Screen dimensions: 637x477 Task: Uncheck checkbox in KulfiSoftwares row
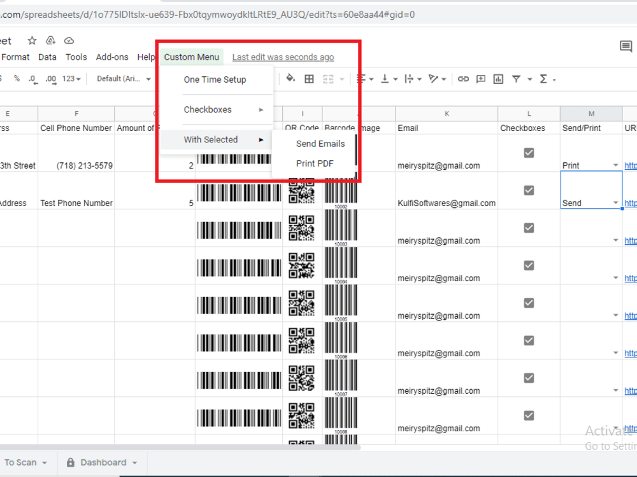pyautogui.click(x=529, y=190)
